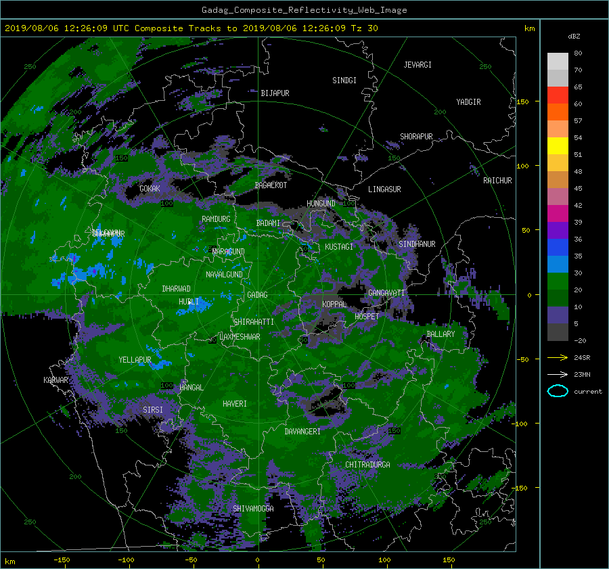Select the red 65 dBZ color swatch
609x569 pixels.
[558, 95]
